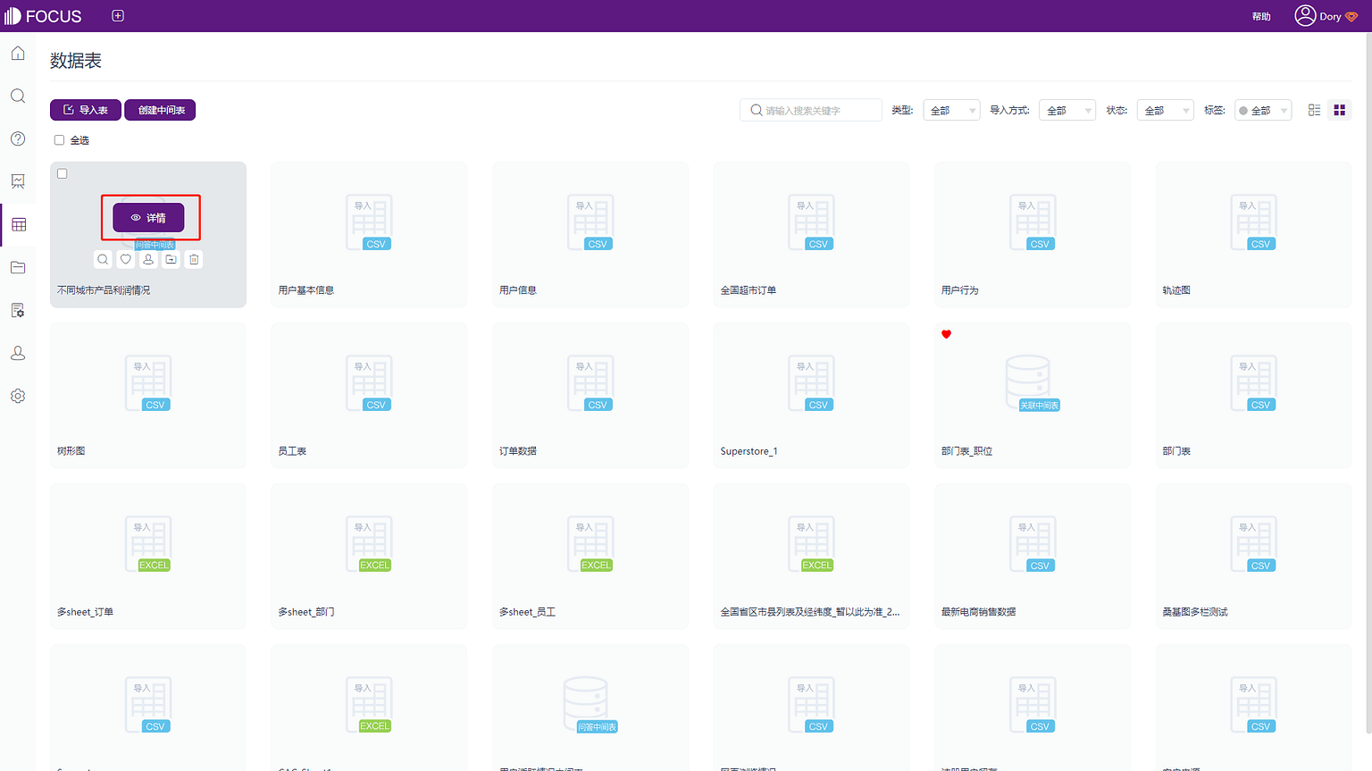1372x771 pixels.
Task: Open the settings gear in the sidebar
Action: coord(18,396)
